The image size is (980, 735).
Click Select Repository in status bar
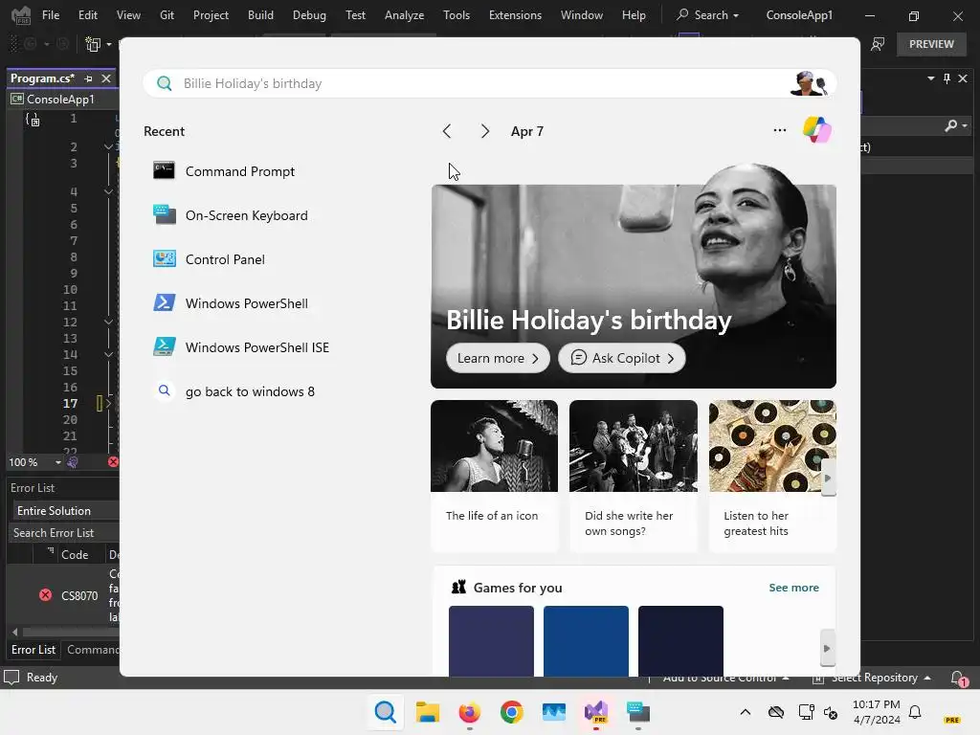[872, 678]
